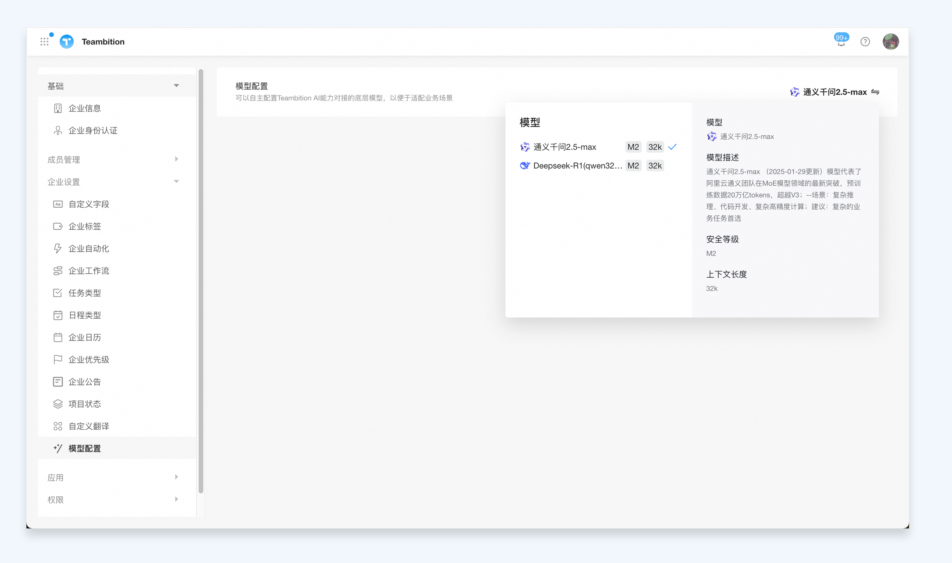Viewport: 952px width, 563px height.
Task: Go to 企业自动化 settings
Action: pos(117,249)
